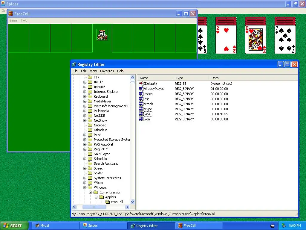Click the FreeCell window title icon
Viewport: 306px width, 230px height.
[11, 14]
